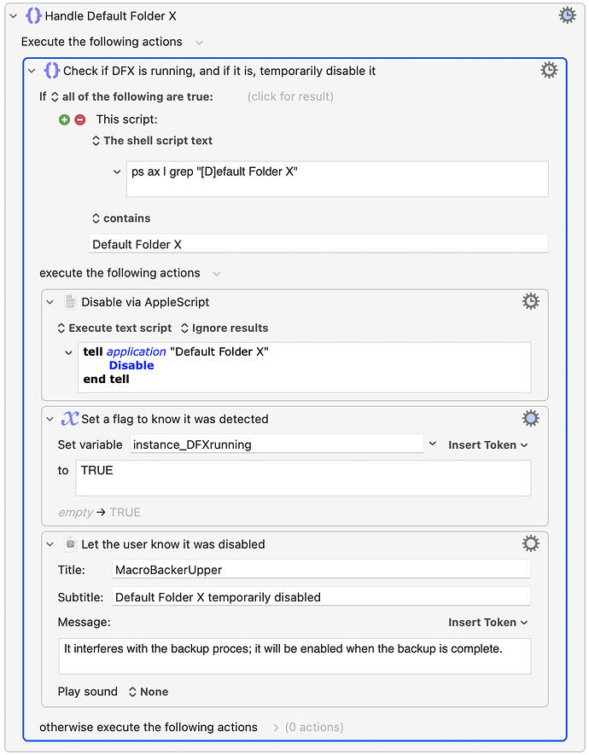Viewport: 589px width, 755px height.
Task: Open gear menu for Check if DFX running group
Action: [x=549, y=70]
